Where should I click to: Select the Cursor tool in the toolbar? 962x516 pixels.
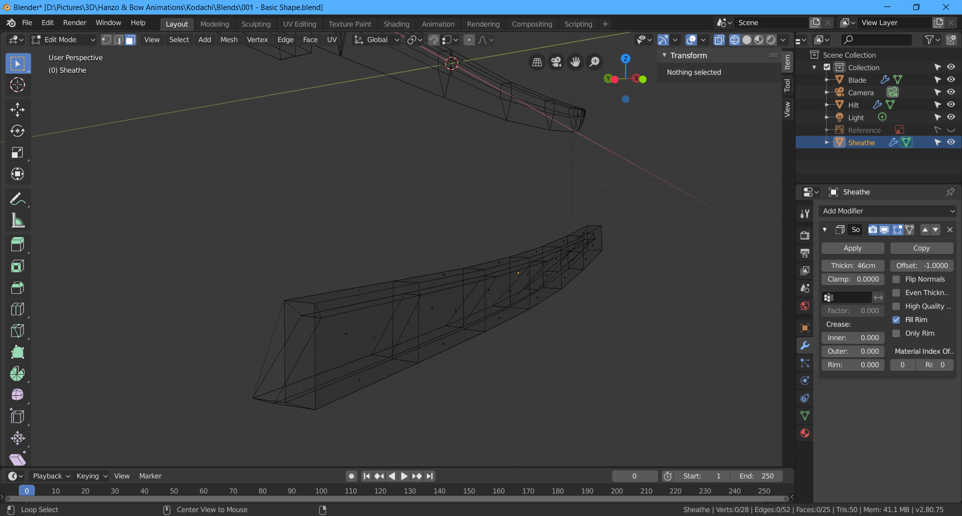(x=18, y=85)
